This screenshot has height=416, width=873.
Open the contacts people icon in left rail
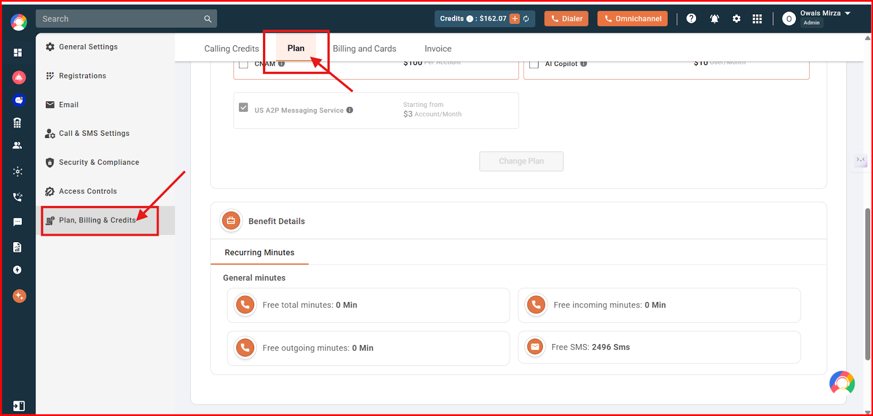[17, 146]
